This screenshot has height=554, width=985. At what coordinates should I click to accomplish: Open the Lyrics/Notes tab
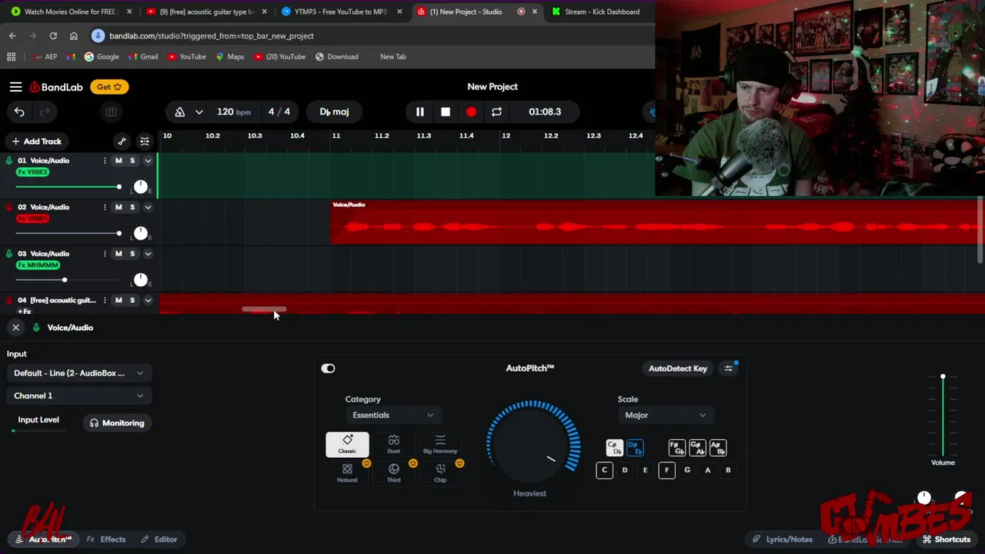pyautogui.click(x=783, y=539)
